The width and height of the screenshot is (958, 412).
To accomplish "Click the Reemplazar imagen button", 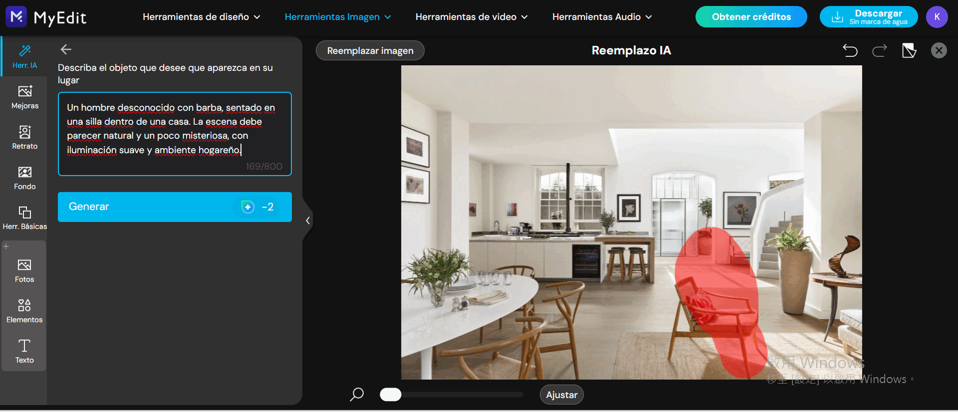I will tap(370, 50).
